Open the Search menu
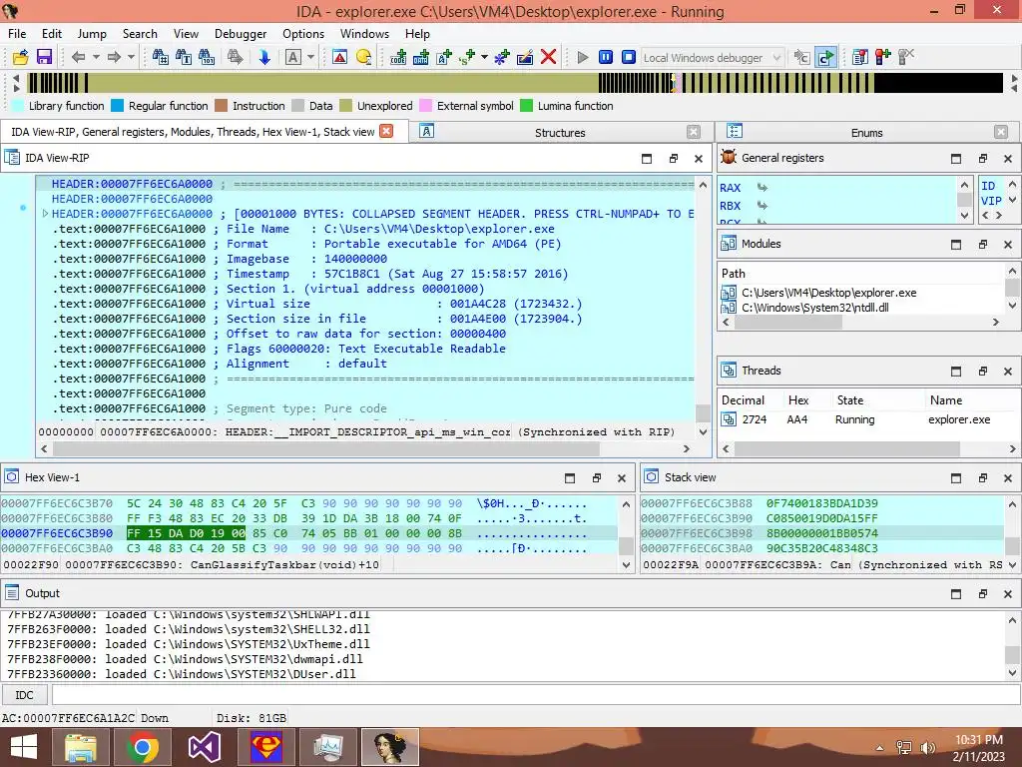Screen dimensions: 1022x767 pyautogui.click(x=140, y=34)
